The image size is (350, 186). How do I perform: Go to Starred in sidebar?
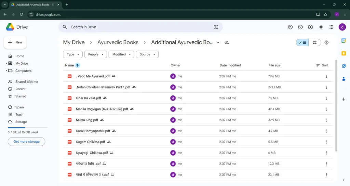coord(21,96)
